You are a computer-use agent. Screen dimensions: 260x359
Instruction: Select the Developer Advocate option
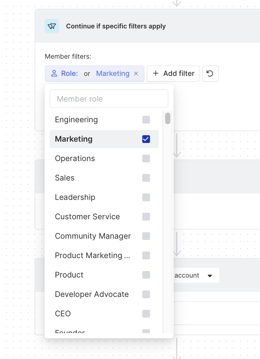[x=92, y=294]
